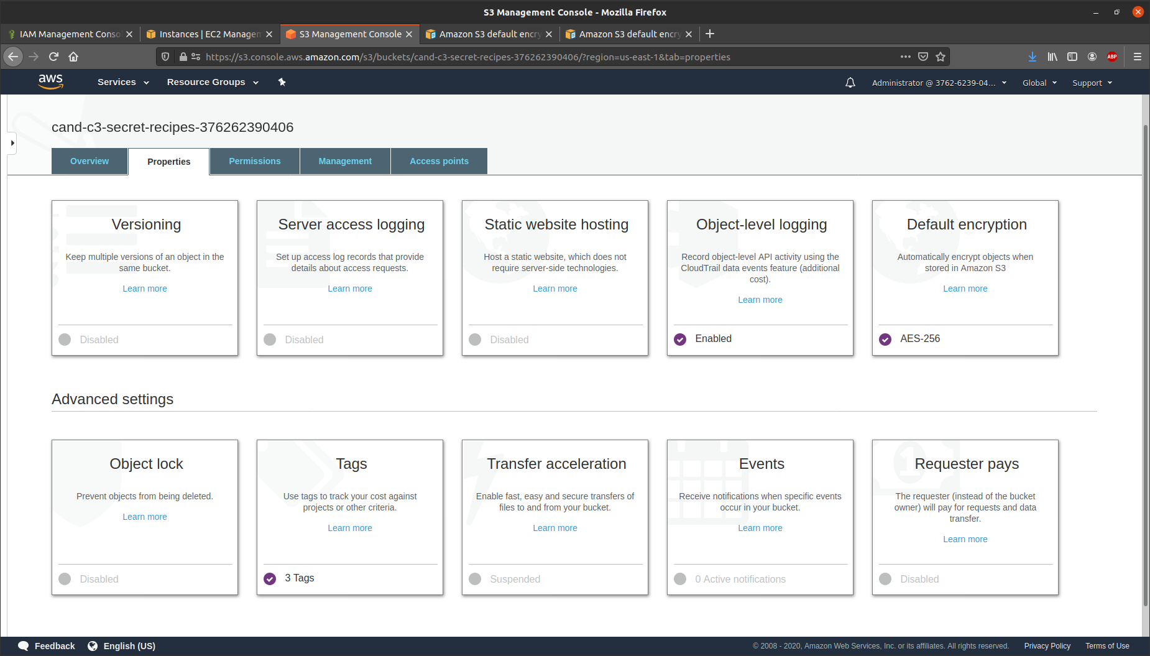Open the Management tab
The width and height of the screenshot is (1150, 656).
345,161
